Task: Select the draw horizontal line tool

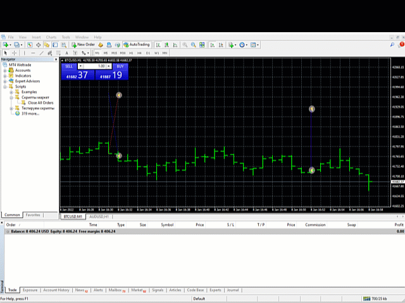Action: (33, 53)
